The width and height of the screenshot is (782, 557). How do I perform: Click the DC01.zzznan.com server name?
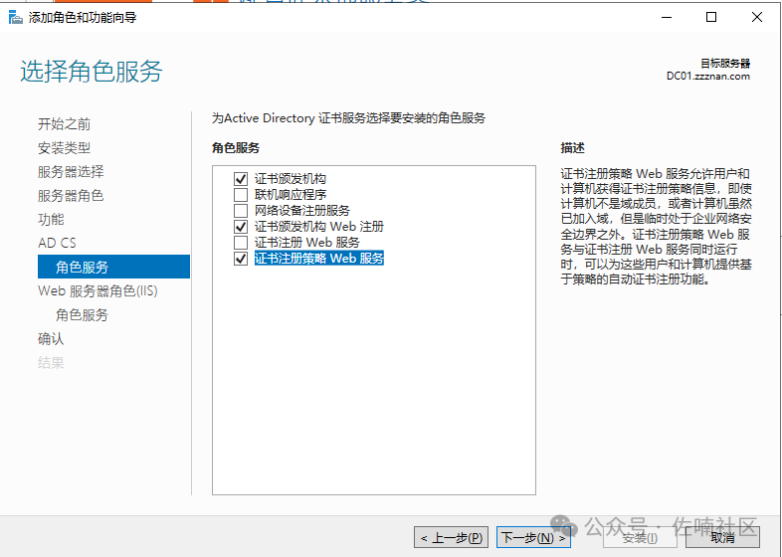point(708,77)
